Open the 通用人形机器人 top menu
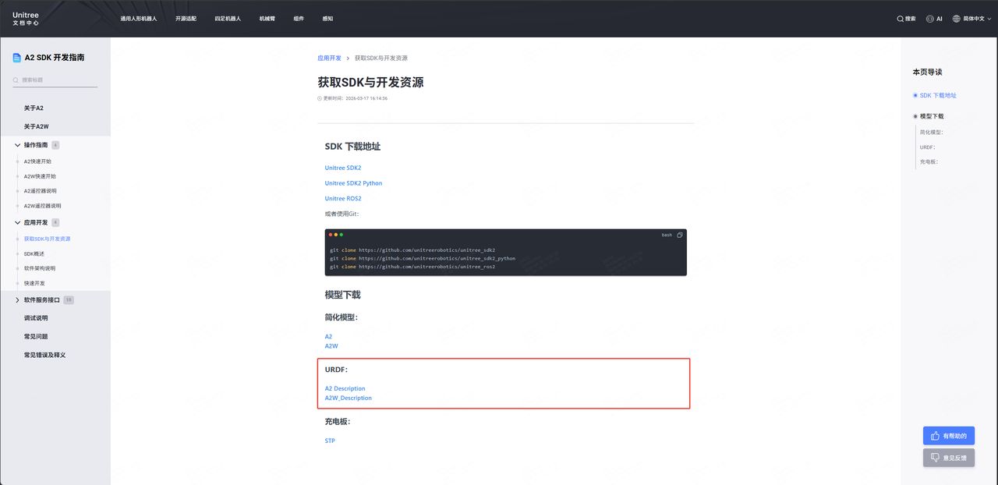 point(139,19)
